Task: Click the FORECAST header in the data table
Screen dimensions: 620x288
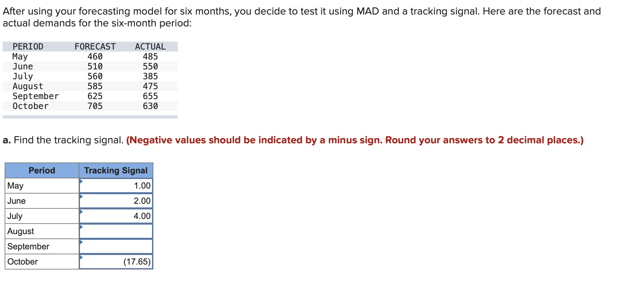Action: pyautogui.click(x=95, y=46)
